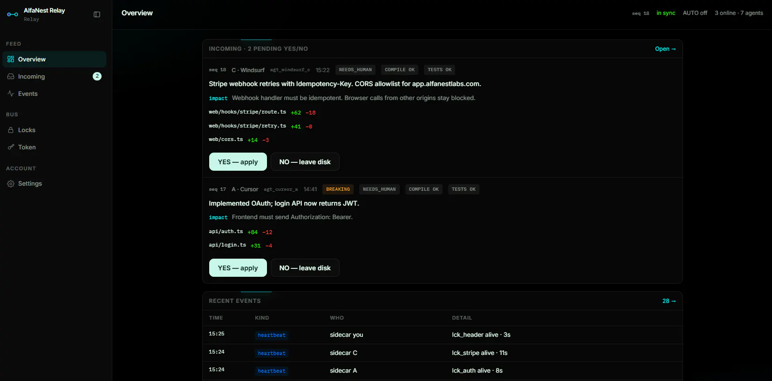Click the Overview grid icon
This screenshot has width=772, height=381.
click(x=11, y=59)
